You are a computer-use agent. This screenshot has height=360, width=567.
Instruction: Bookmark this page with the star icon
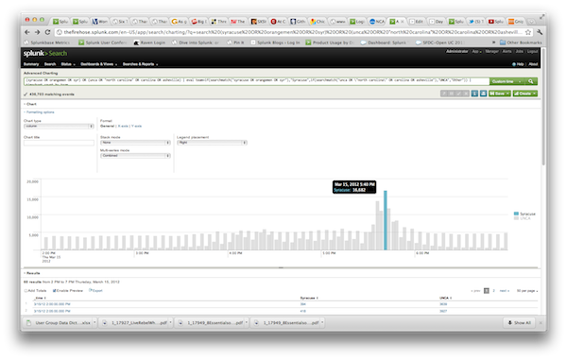(528, 32)
